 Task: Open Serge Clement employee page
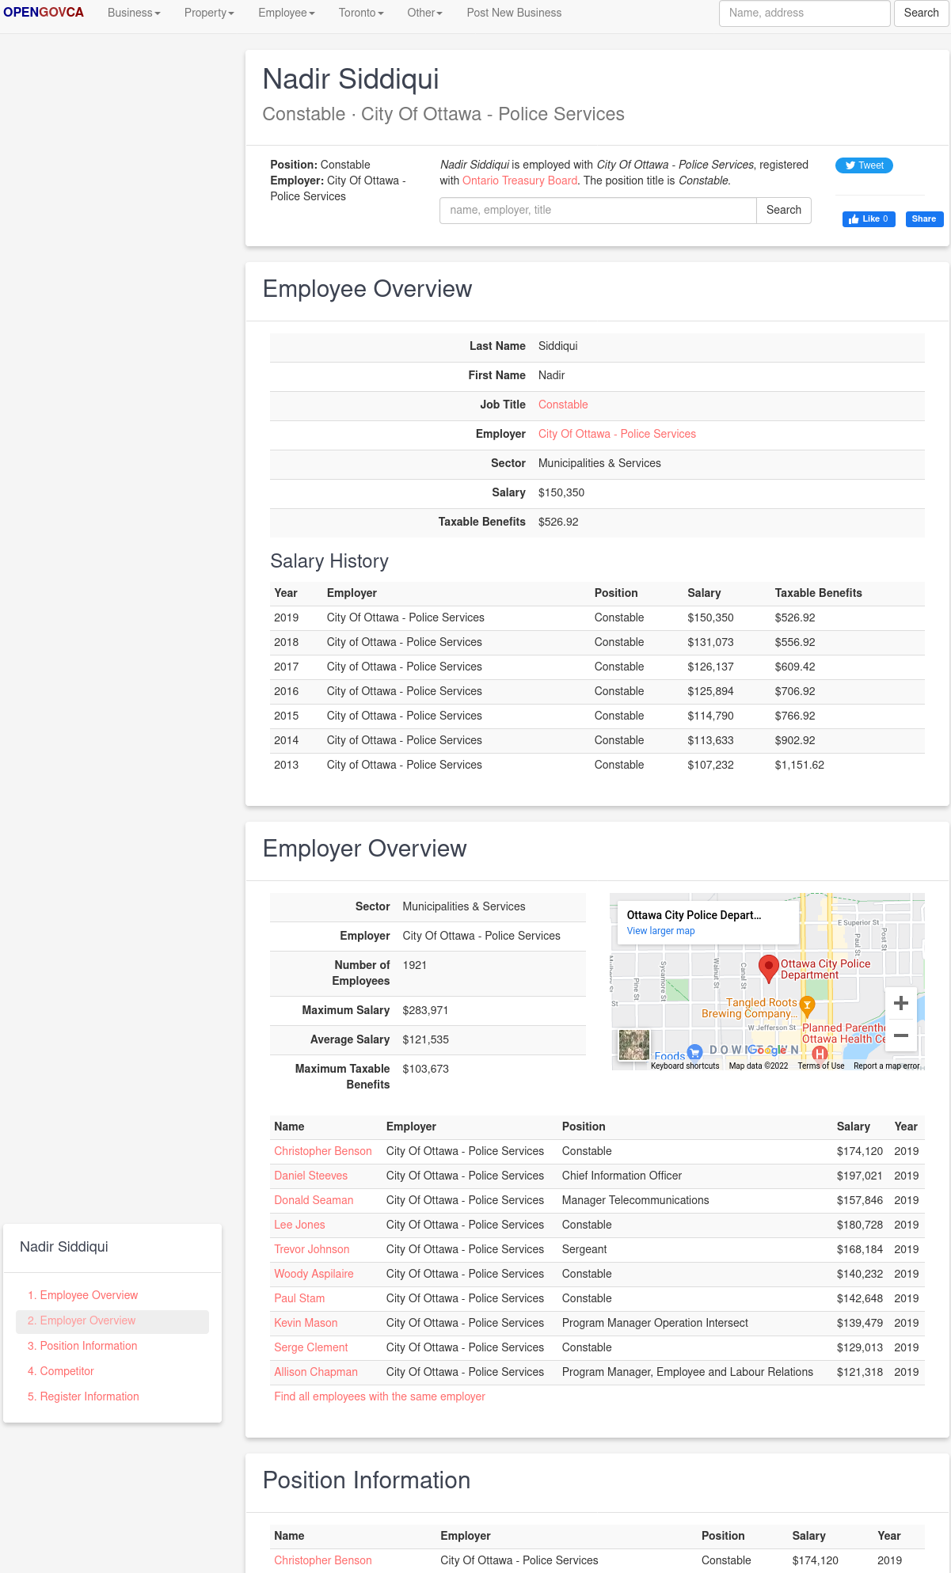point(311,1347)
